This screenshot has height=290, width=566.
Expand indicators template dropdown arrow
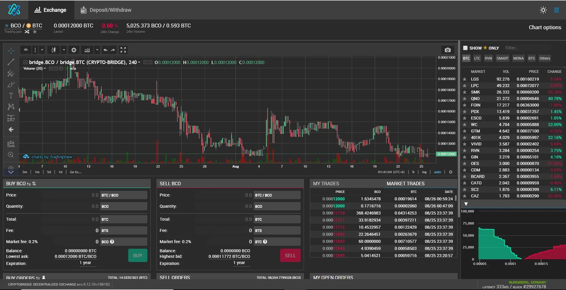point(97,50)
